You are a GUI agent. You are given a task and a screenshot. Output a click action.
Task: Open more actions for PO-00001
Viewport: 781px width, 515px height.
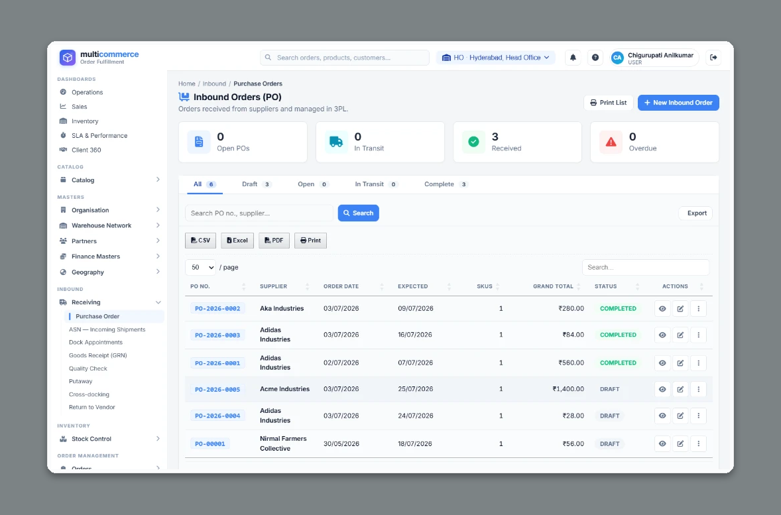click(698, 444)
